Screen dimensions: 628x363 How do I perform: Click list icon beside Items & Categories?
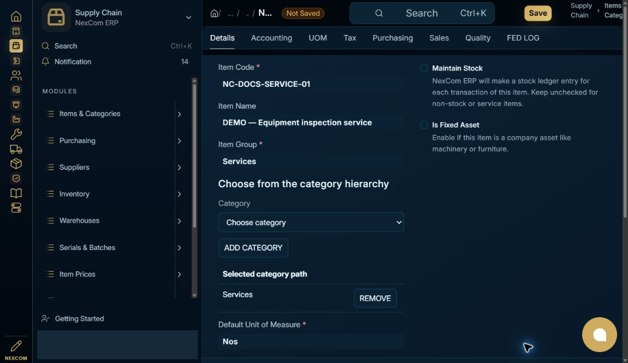point(50,114)
